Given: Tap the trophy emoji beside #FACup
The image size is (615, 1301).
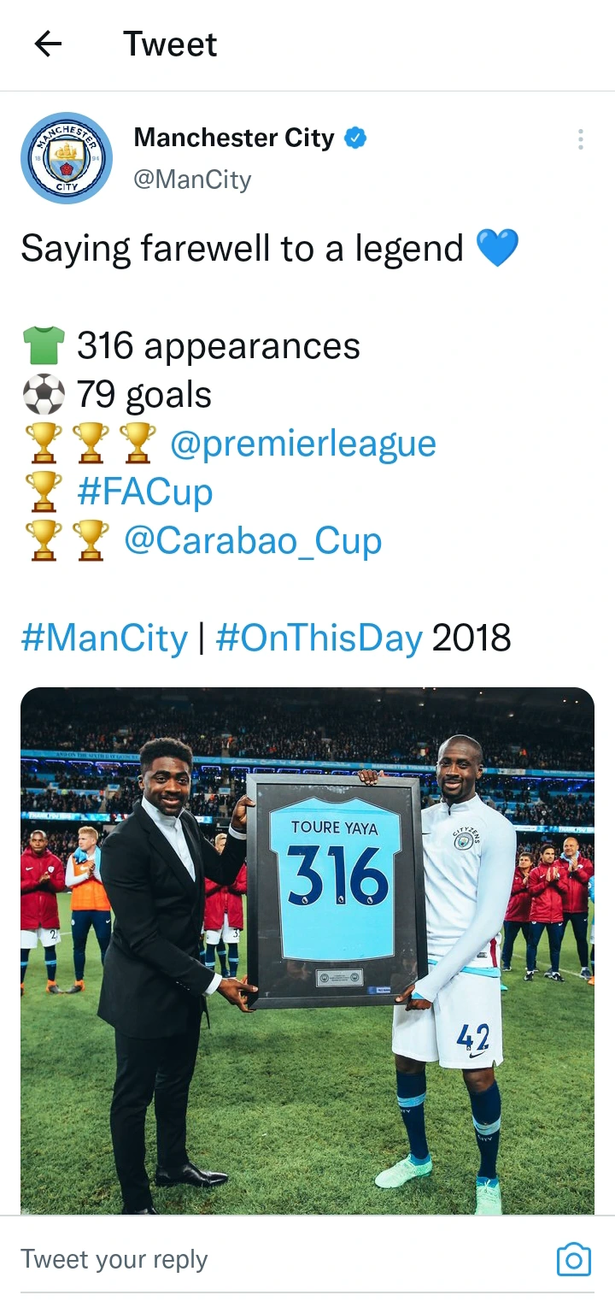Looking at the screenshot, I should (x=43, y=492).
